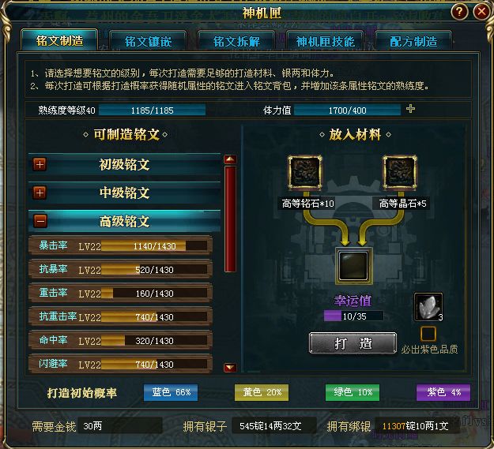The image size is (494, 449).
Task: Collapse the 高级铭文 category
Action: (x=40, y=221)
